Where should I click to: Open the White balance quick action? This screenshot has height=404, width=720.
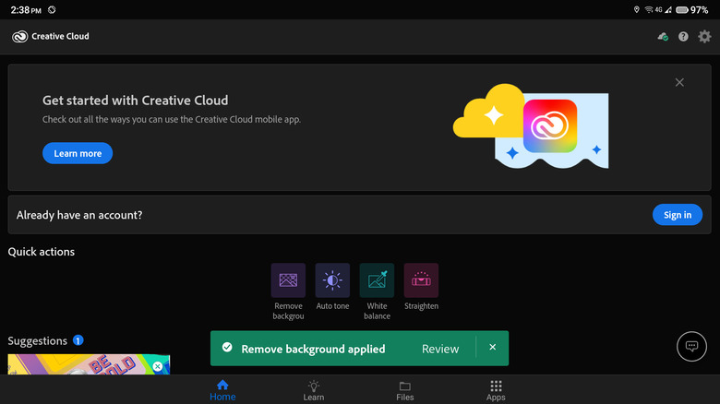coord(377,280)
